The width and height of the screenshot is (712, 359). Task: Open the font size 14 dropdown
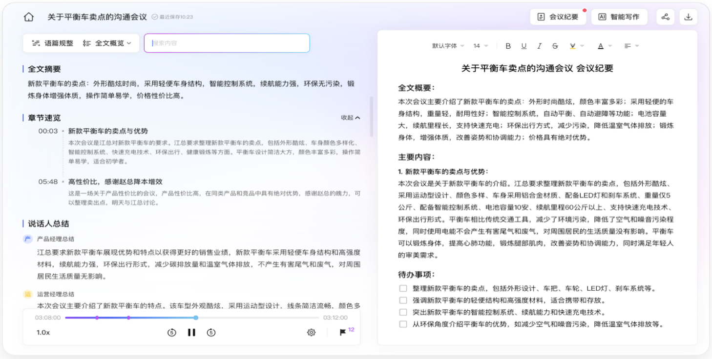[x=481, y=46]
